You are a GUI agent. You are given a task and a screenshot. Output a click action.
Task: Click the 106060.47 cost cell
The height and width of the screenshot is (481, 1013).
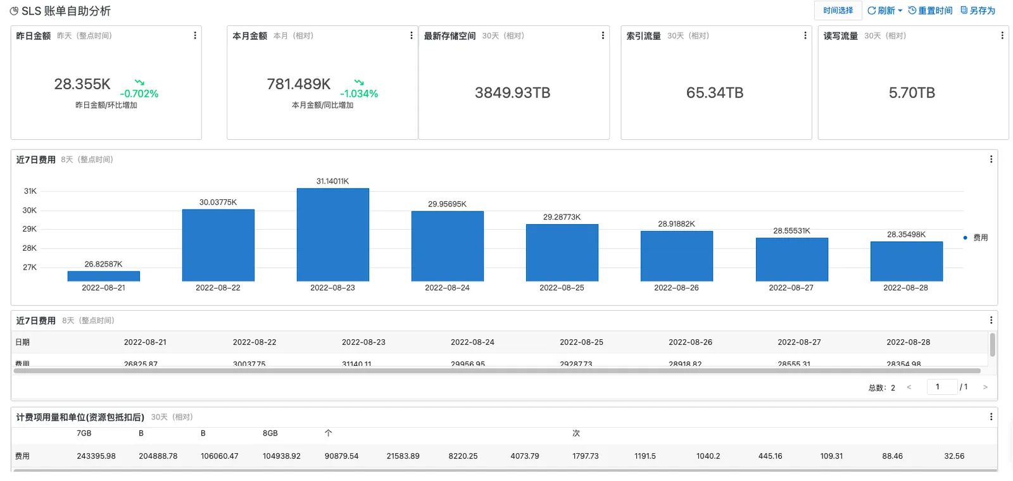coord(220,456)
